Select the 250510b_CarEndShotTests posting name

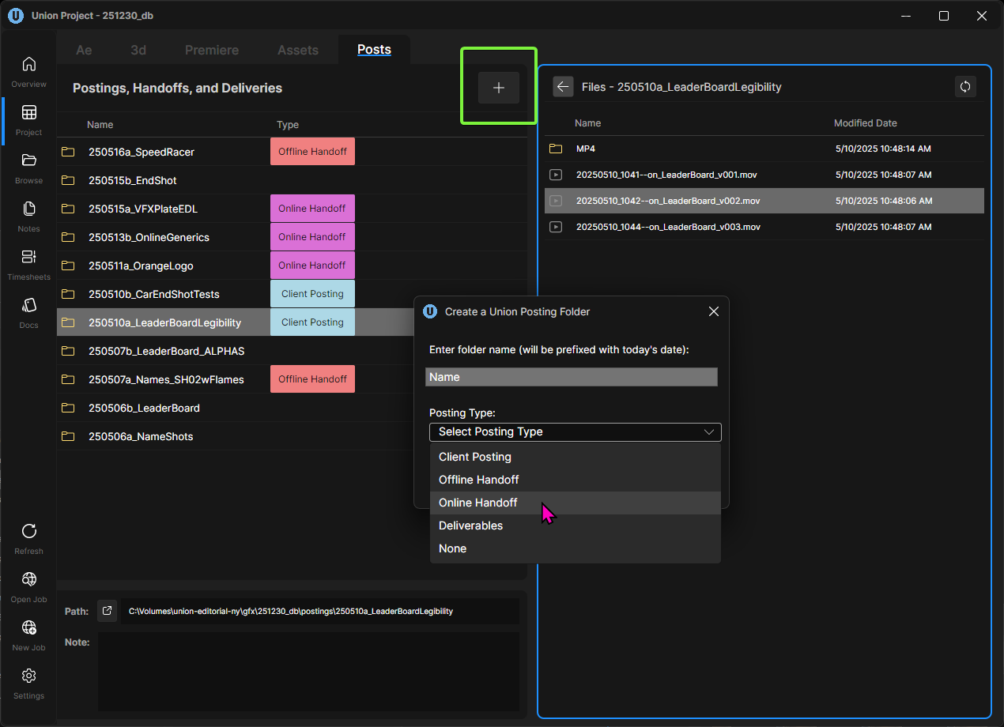coord(154,294)
